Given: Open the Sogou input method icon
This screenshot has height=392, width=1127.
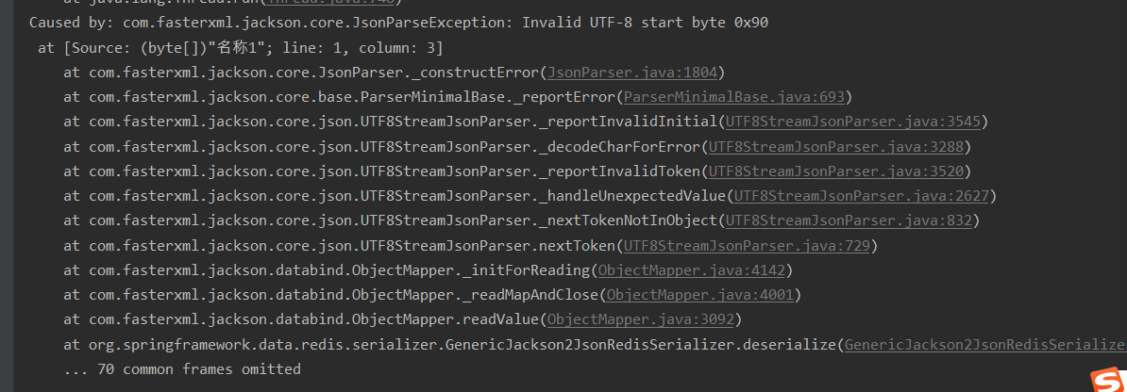Looking at the screenshot, I should point(1106,382).
